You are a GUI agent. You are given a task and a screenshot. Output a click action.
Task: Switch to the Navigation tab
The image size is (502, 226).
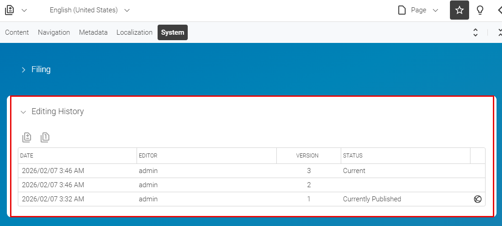point(54,32)
